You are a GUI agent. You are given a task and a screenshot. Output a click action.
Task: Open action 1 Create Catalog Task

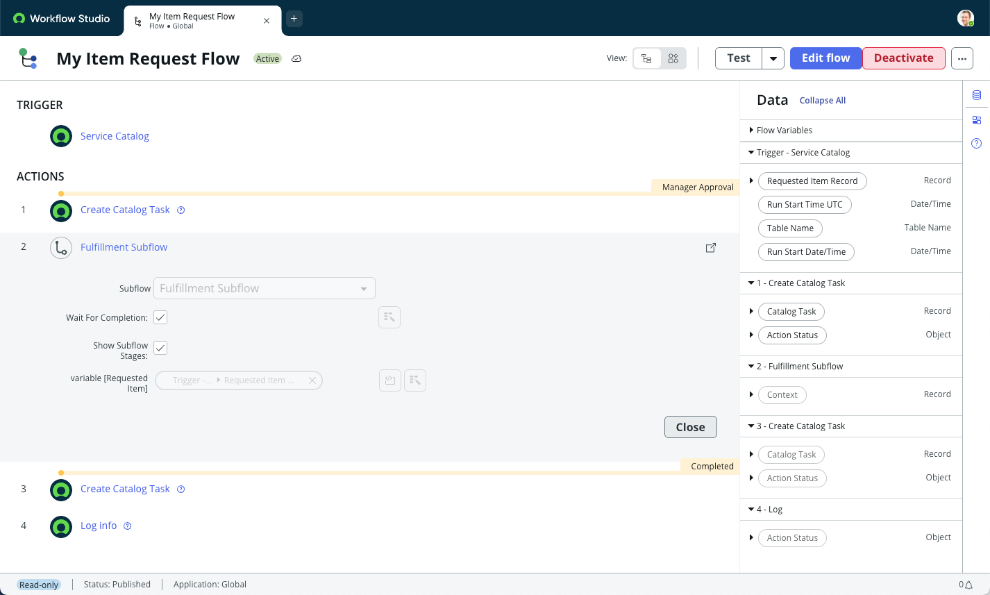pos(125,210)
